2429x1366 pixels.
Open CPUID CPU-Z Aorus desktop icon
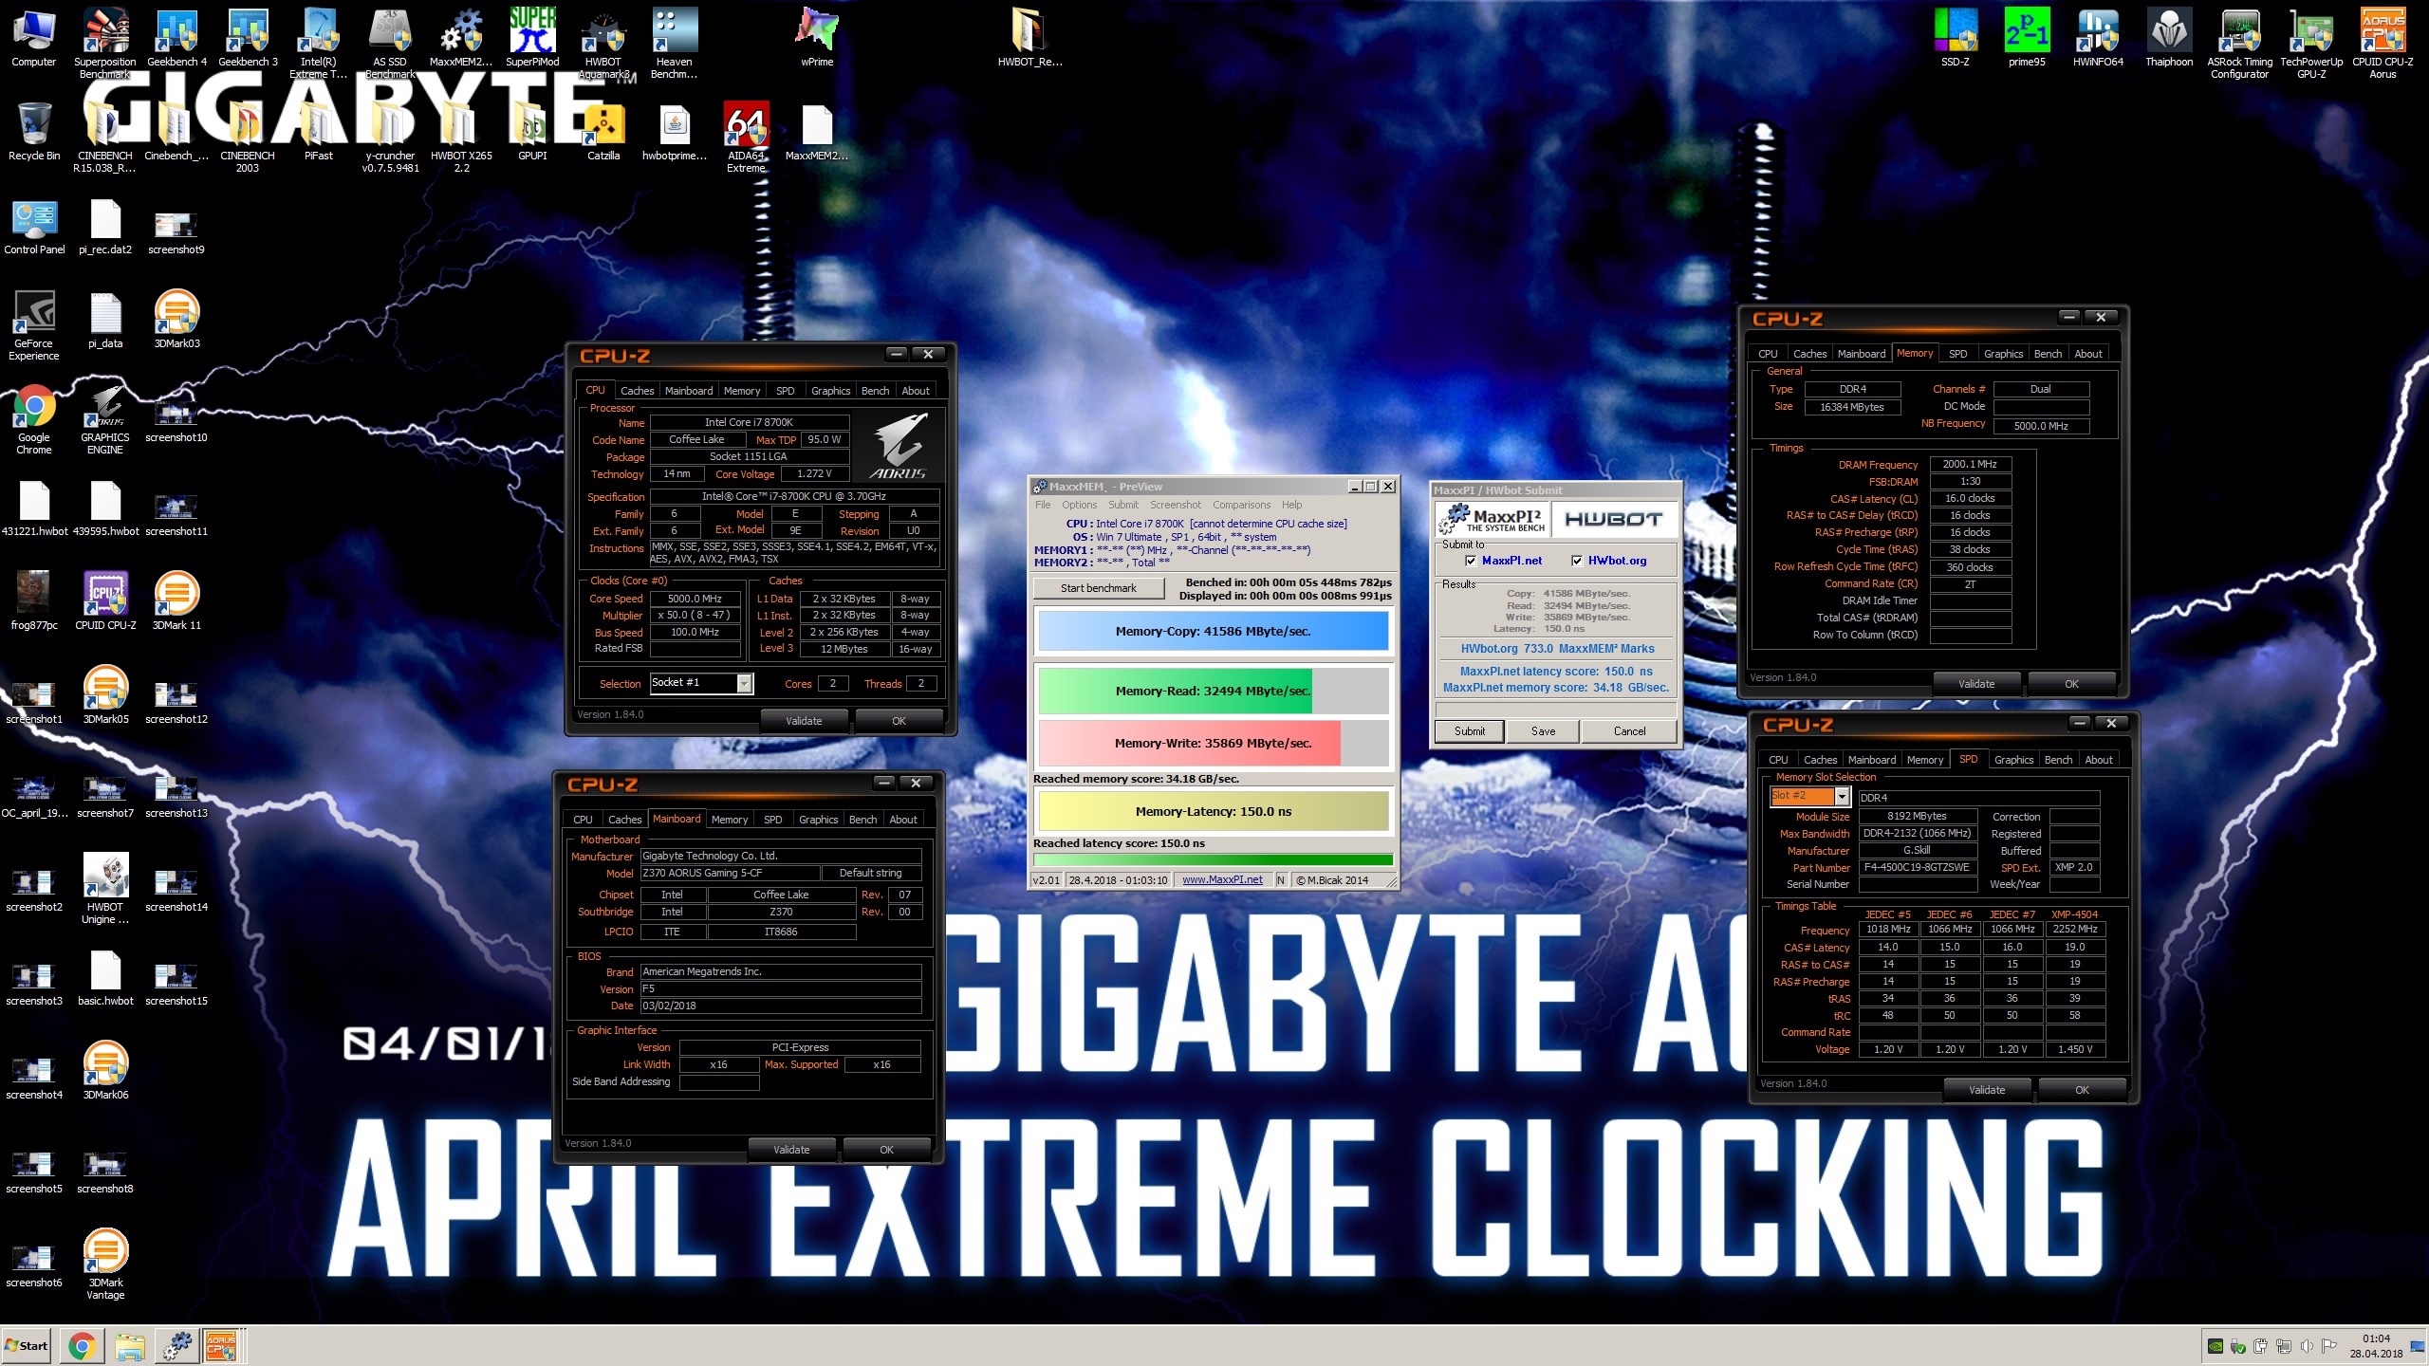(2383, 41)
